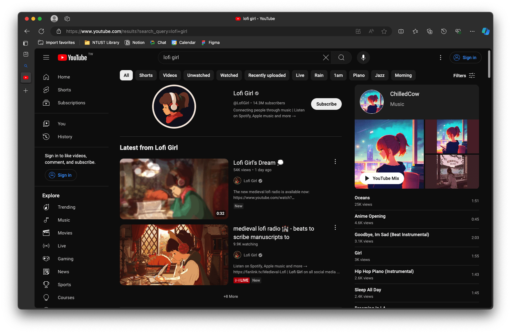Select the Morning filter chip
511x333 pixels.
(403, 75)
